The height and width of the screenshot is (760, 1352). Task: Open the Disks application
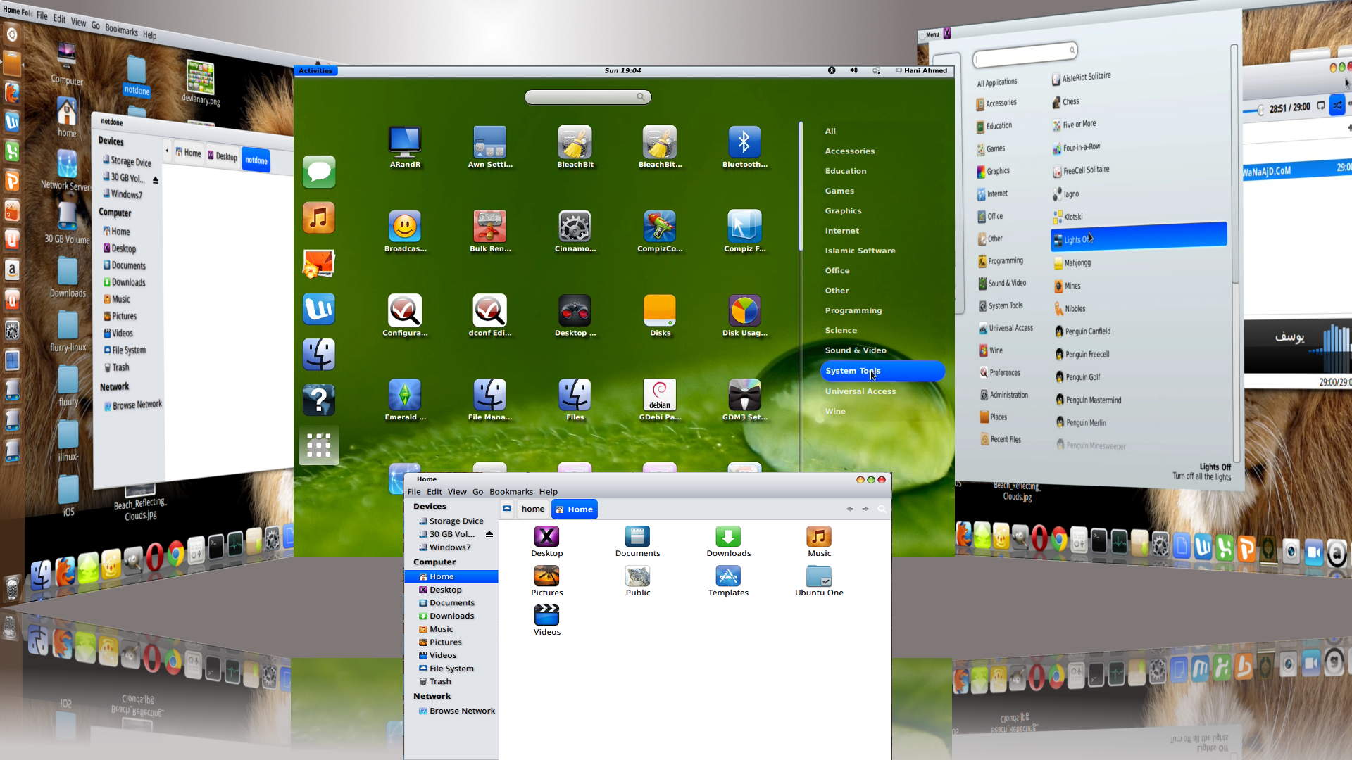pyautogui.click(x=660, y=310)
